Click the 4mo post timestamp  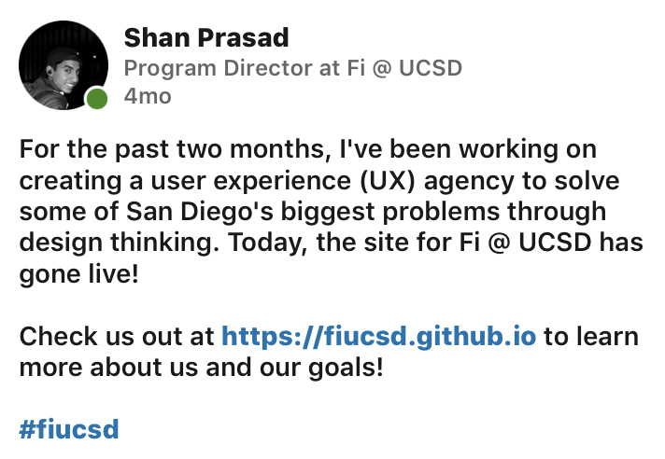148,96
